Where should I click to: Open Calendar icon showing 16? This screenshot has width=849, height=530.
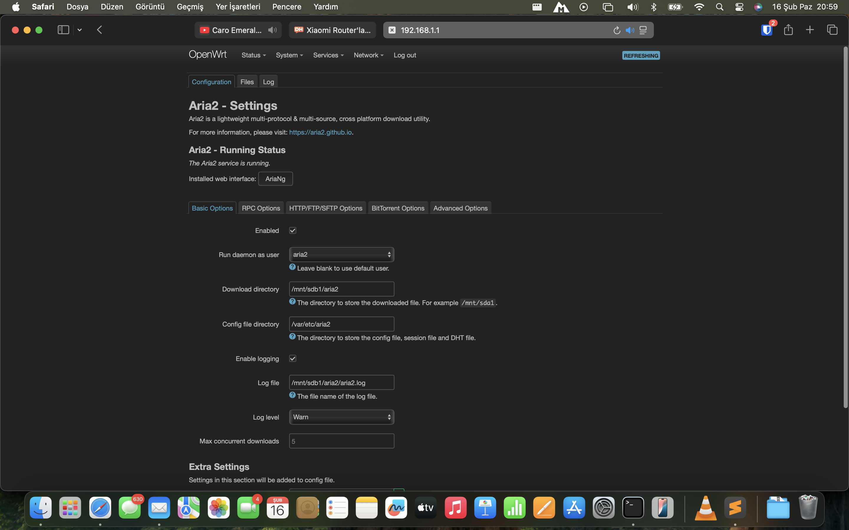pos(277,507)
